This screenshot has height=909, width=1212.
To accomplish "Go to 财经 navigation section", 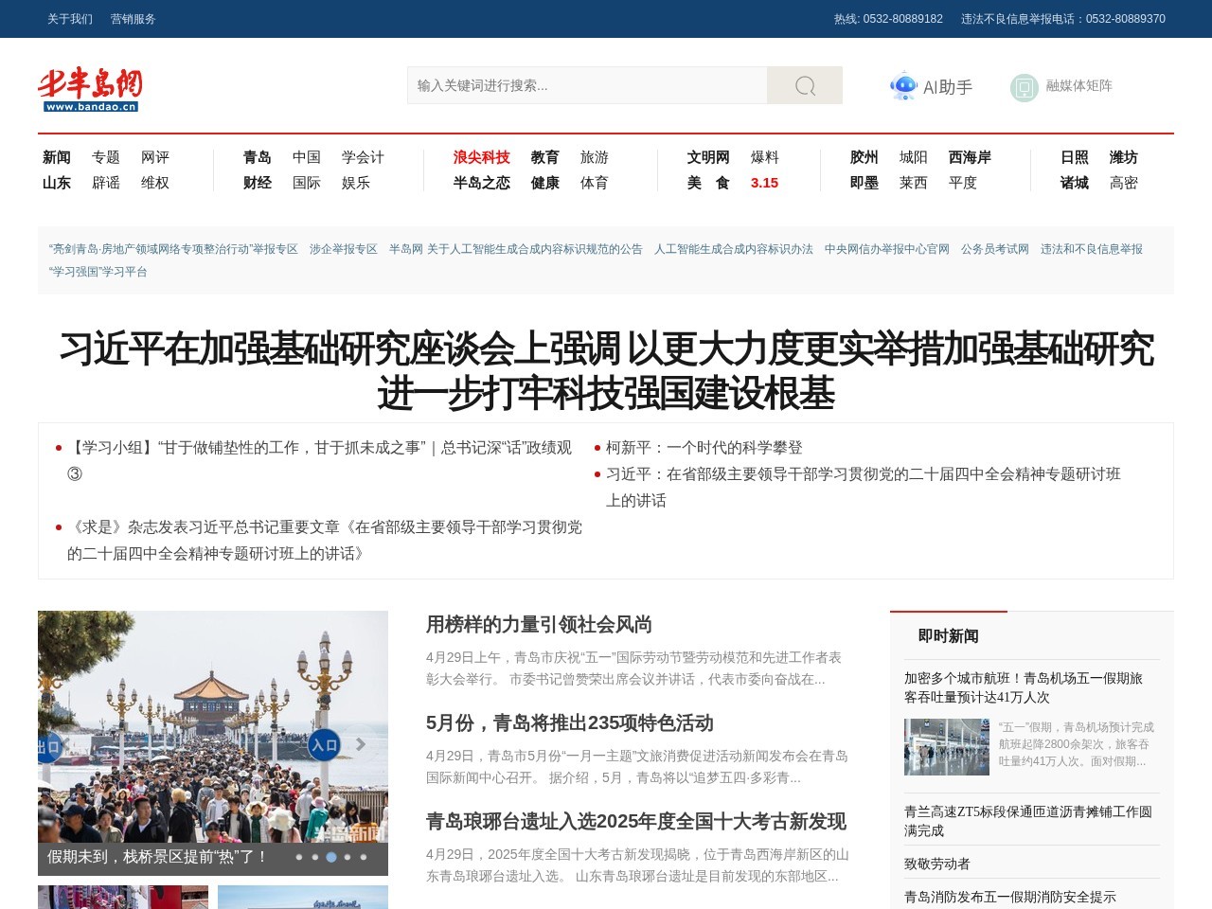I will pos(258,183).
